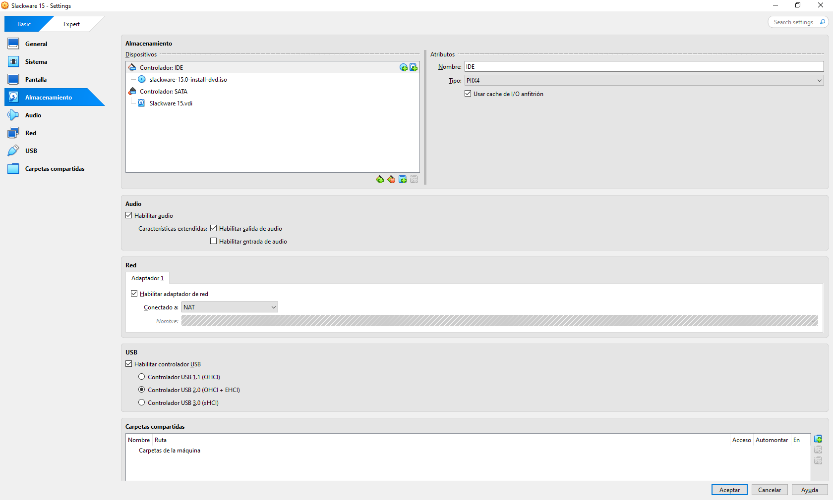Click the USB plug icon in the sidebar
Viewport: 833px width, 500px height.
13,150
